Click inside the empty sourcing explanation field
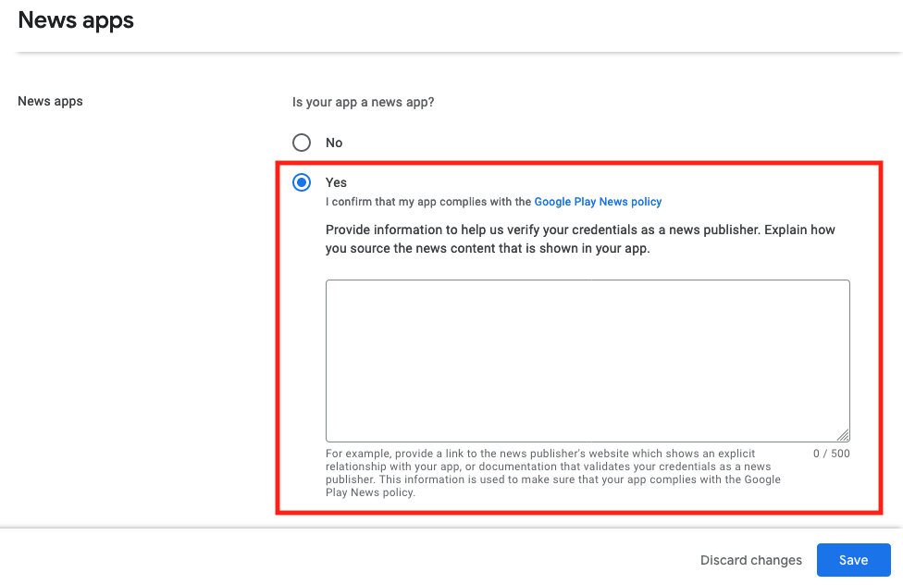 (x=588, y=361)
